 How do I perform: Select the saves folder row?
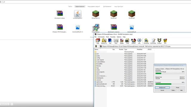tap(124, 74)
